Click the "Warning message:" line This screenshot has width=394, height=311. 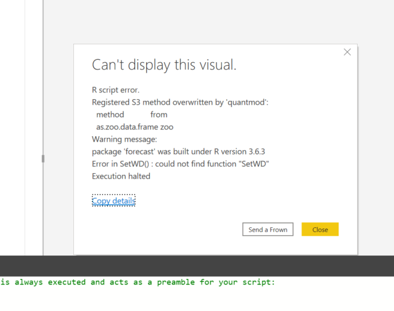(x=125, y=139)
